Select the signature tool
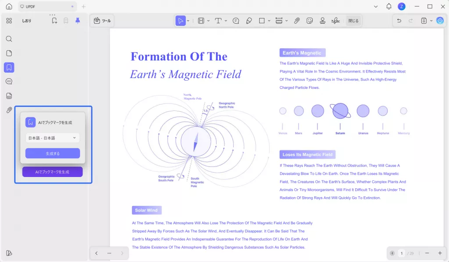Viewport: 449px width, 262px height. tap(335, 21)
